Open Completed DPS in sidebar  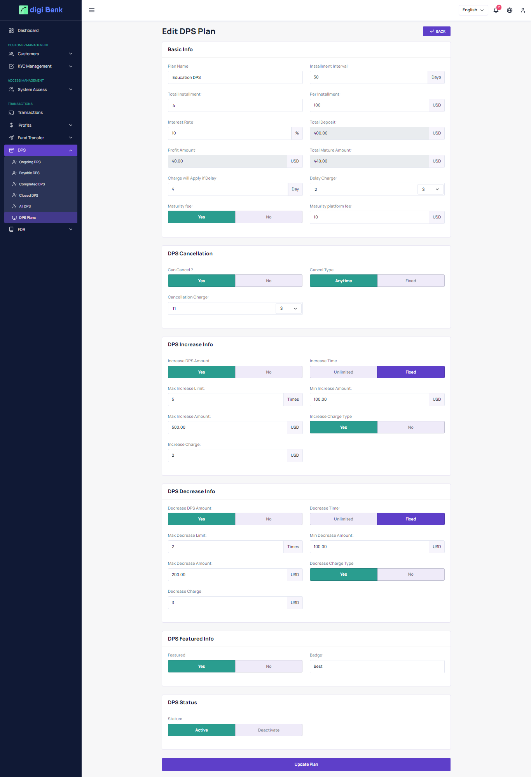pos(32,184)
